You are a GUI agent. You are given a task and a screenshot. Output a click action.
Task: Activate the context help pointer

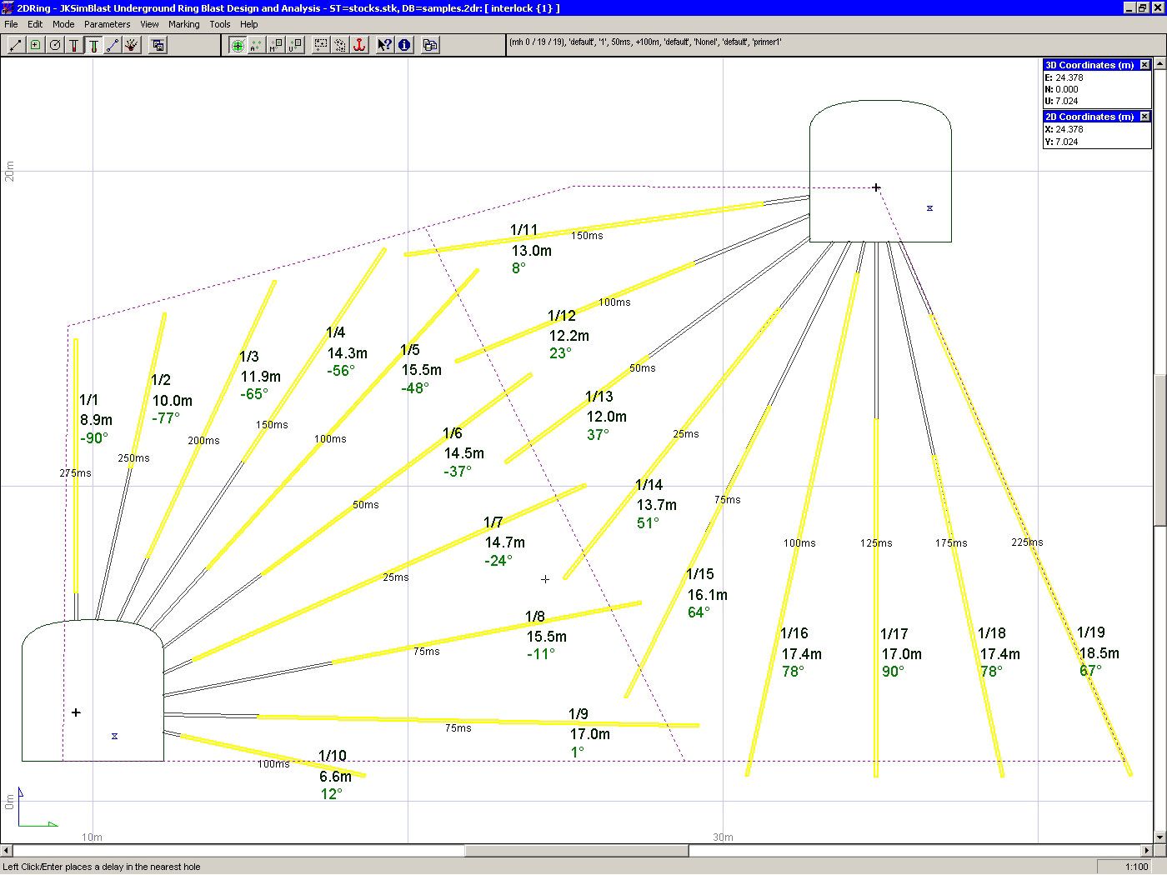384,45
